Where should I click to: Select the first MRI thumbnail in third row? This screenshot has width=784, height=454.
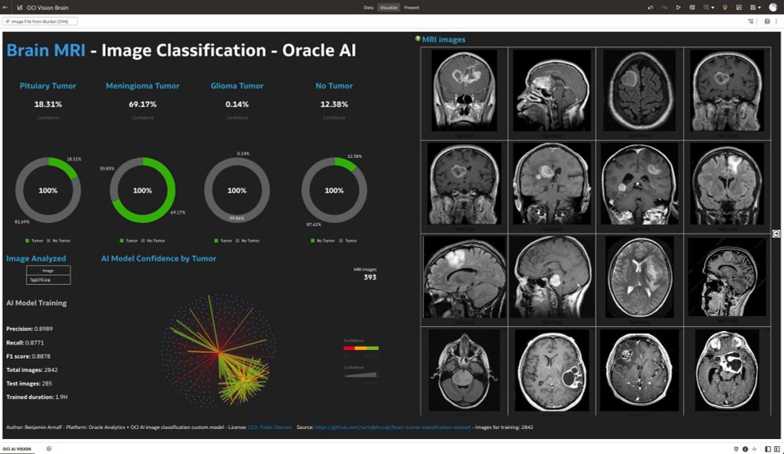(x=464, y=277)
